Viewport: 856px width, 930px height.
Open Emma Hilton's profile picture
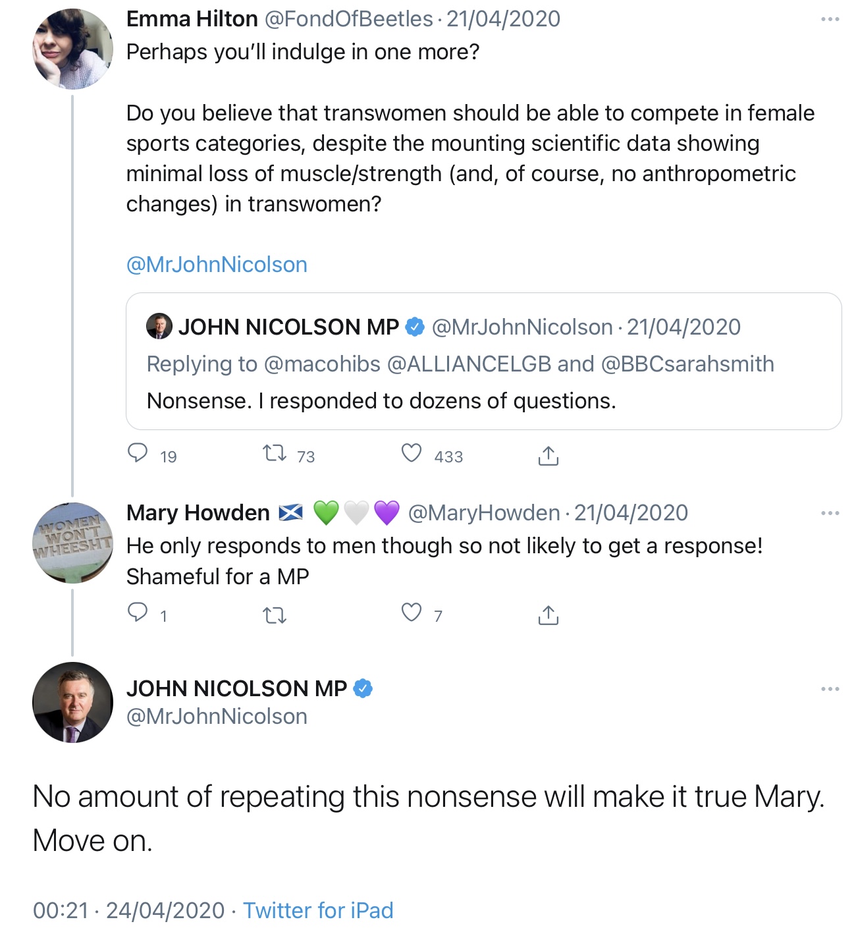(x=72, y=49)
